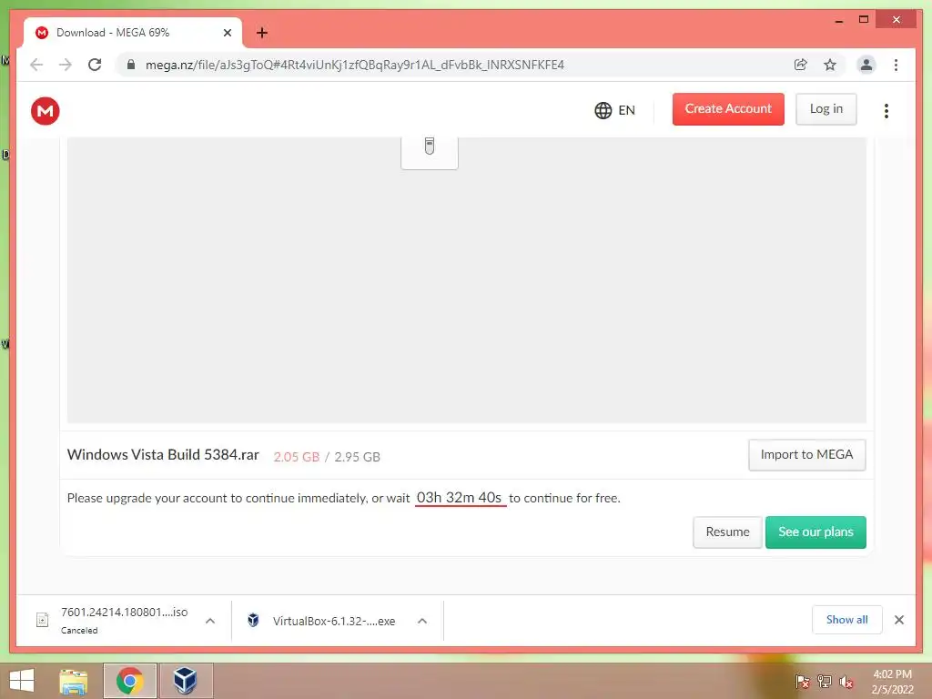Click the 2.95 GB total size text
Screen dimensions: 932x699
357,457
